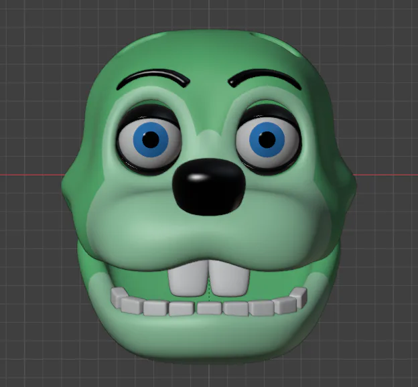
Task: Pick the right upper buck tooth
Action: 230,279
